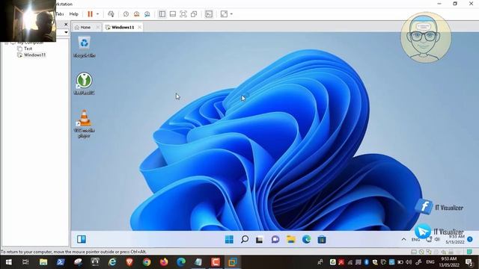The image size is (479, 269).
Task: Launch PowerShell from the host taskbar
Action: click(x=61, y=262)
